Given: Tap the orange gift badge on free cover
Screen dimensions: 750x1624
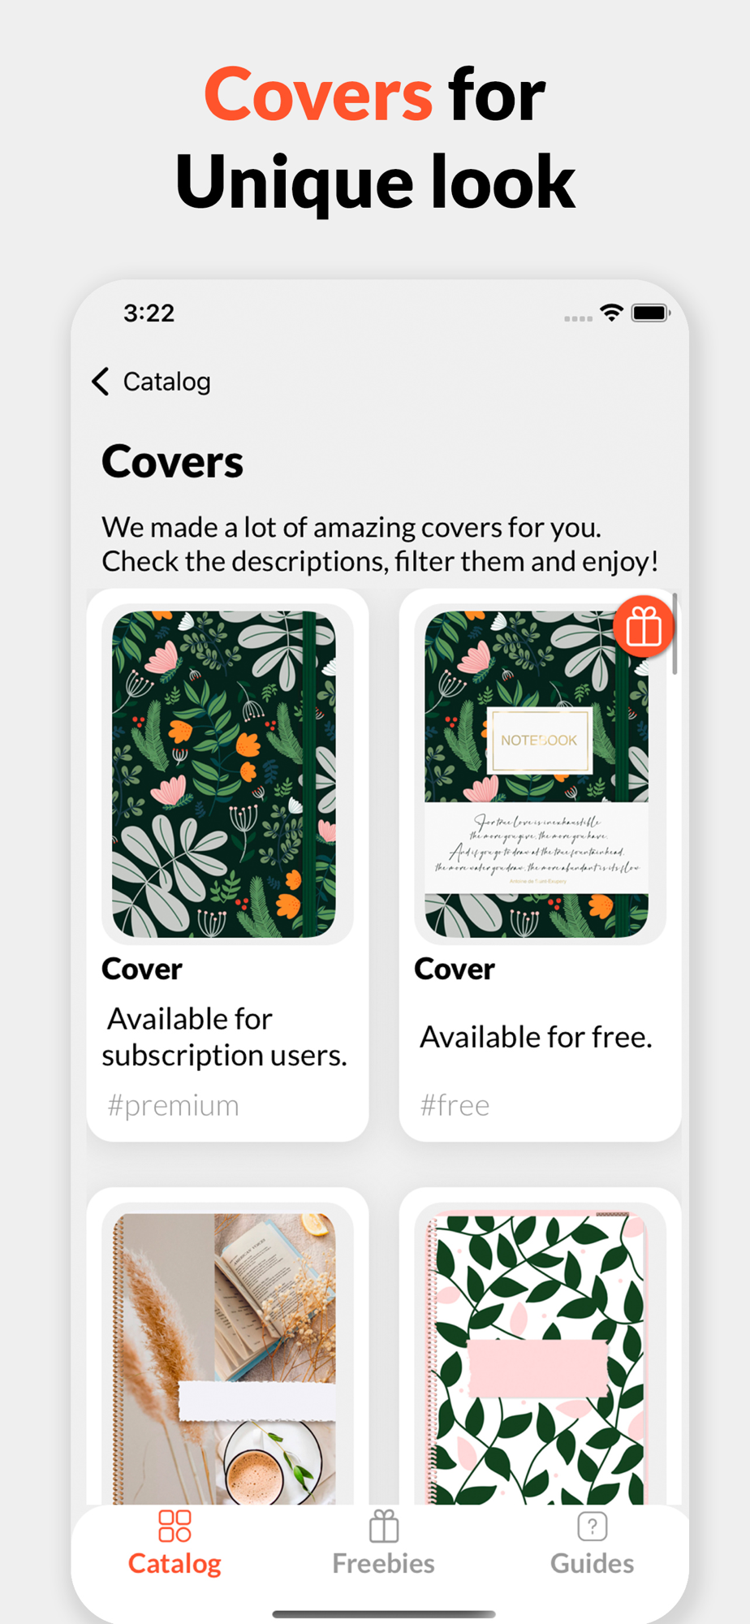Looking at the screenshot, I should pos(644,626).
